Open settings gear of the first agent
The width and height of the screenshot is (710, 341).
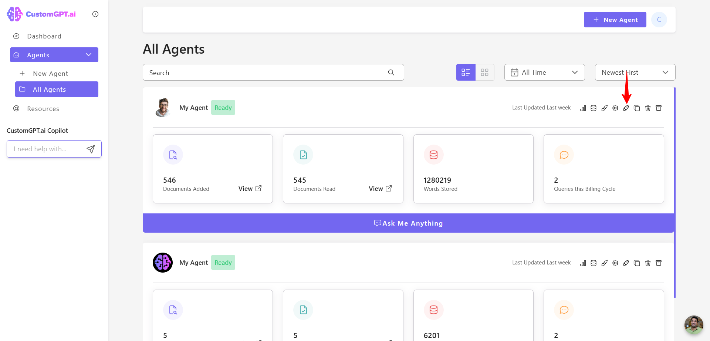[x=615, y=108]
